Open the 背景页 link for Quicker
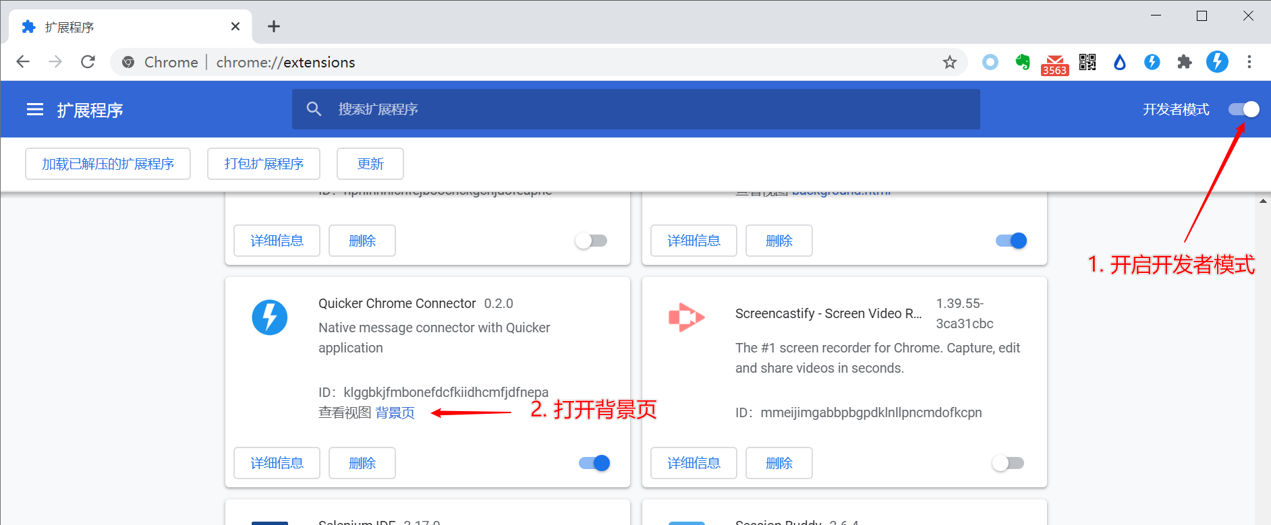The image size is (1271, 525). point(395,412)
